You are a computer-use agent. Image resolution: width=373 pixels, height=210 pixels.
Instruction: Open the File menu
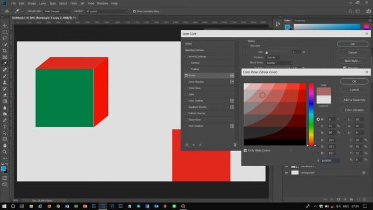click(x=13, y=3)
